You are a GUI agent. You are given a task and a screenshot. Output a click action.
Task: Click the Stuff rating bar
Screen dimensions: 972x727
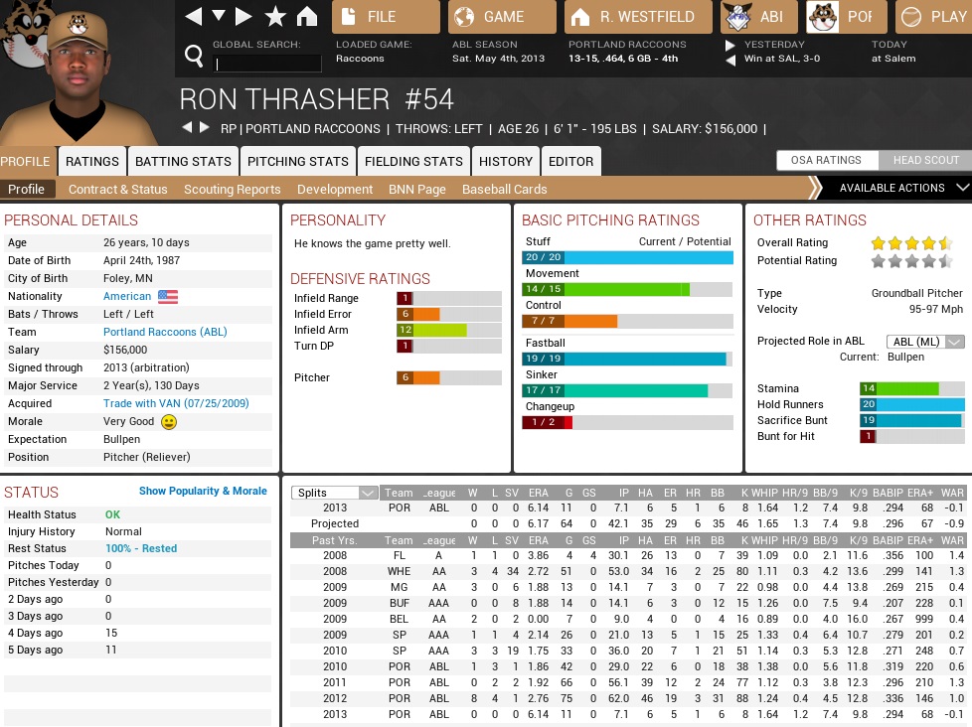[x=627, y=257]
